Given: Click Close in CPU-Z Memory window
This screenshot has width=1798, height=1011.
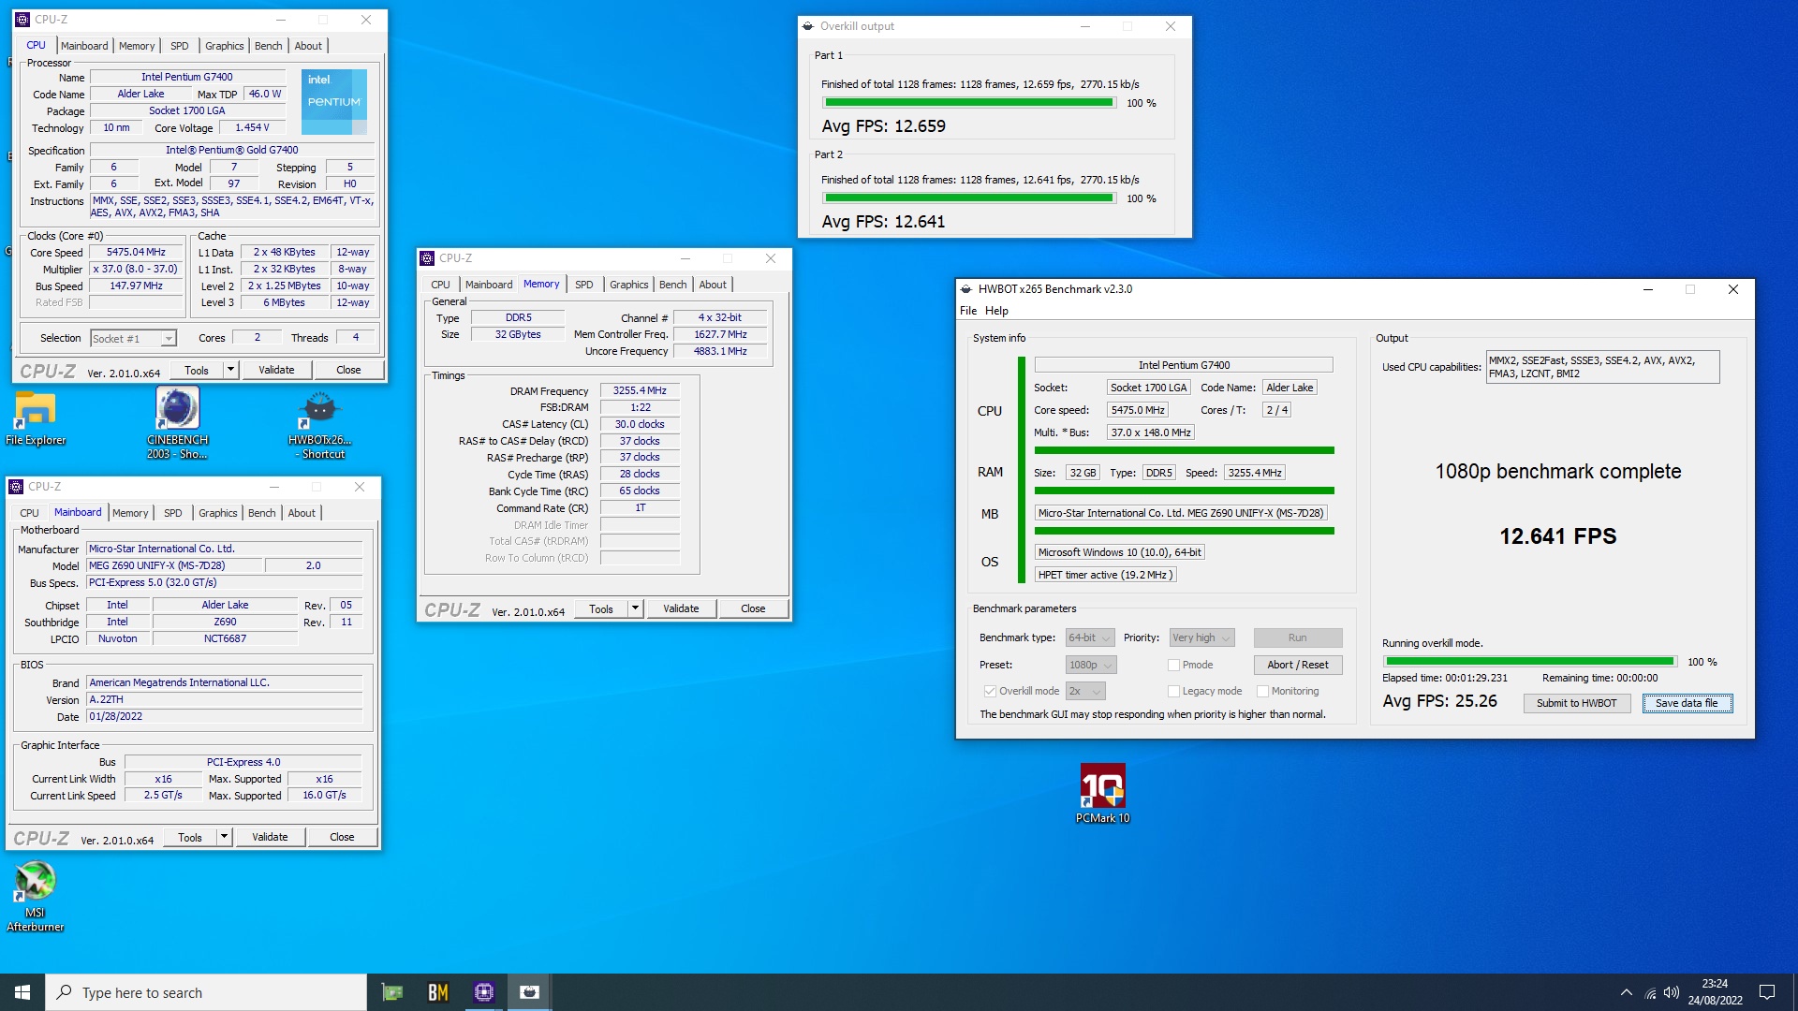Looking at the screenshot, I should click(x=753, y=608).
